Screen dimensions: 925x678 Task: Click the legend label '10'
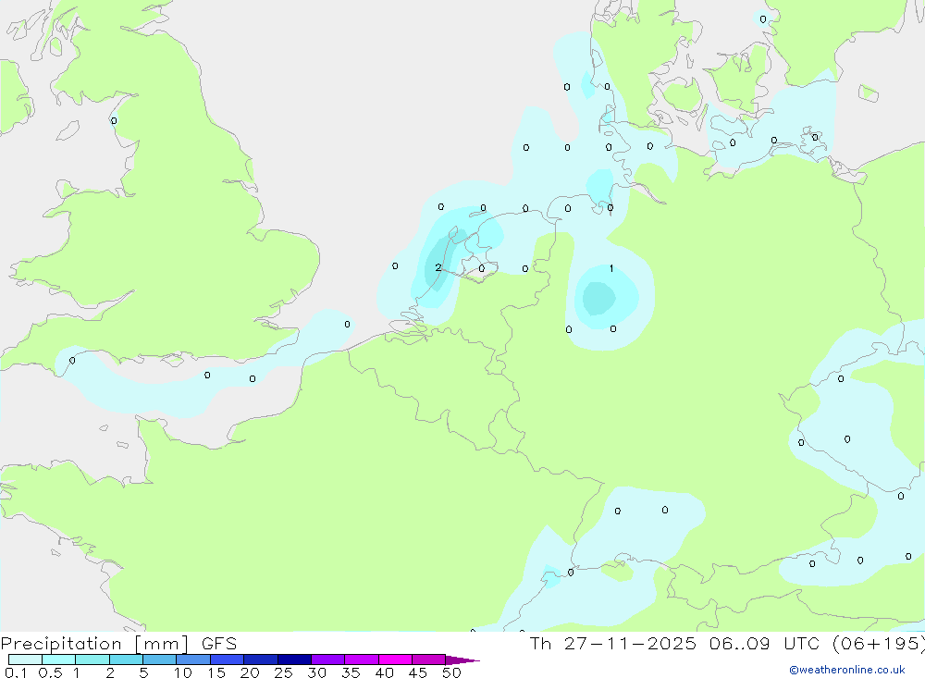[x=183, y=672]
